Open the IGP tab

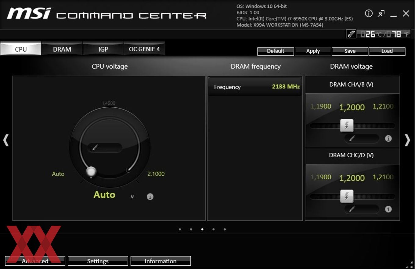click(x=103, y=49)
